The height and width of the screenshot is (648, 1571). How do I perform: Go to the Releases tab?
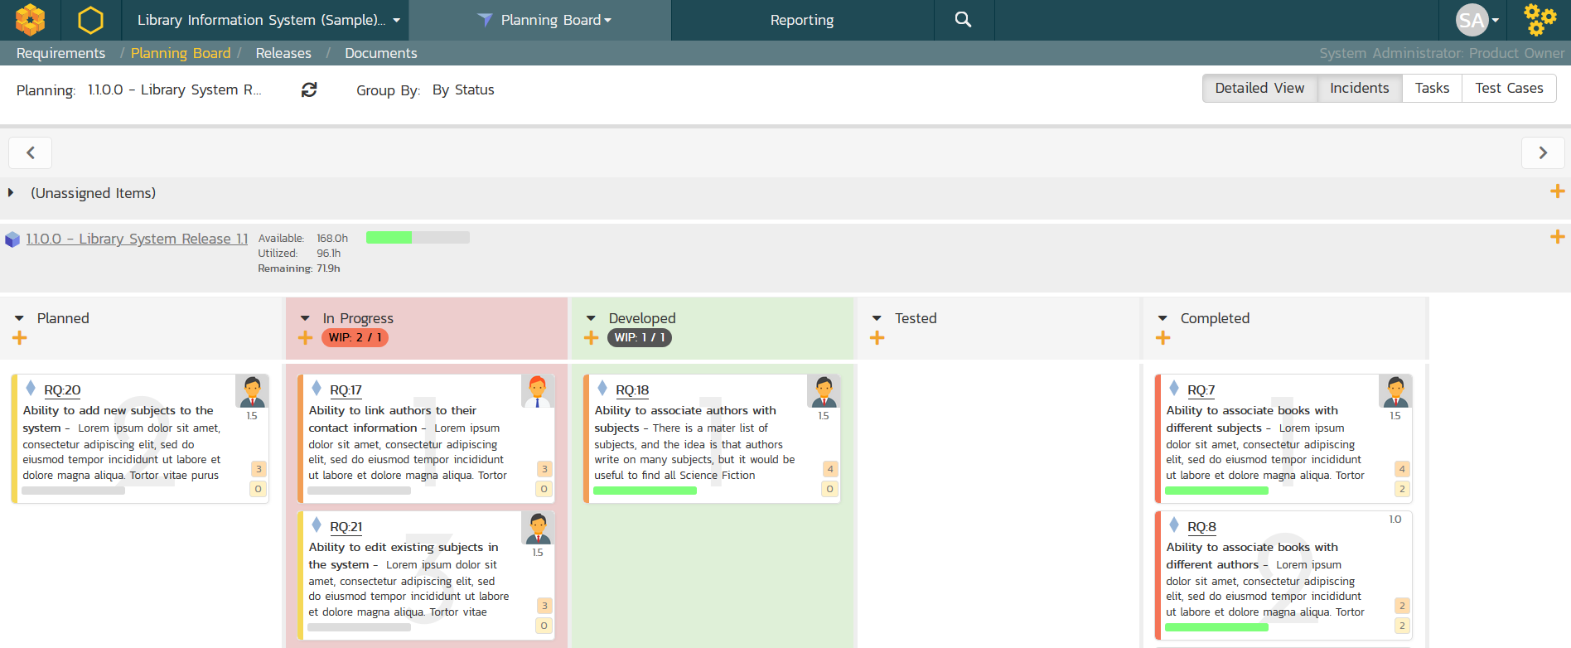(283, 53)
